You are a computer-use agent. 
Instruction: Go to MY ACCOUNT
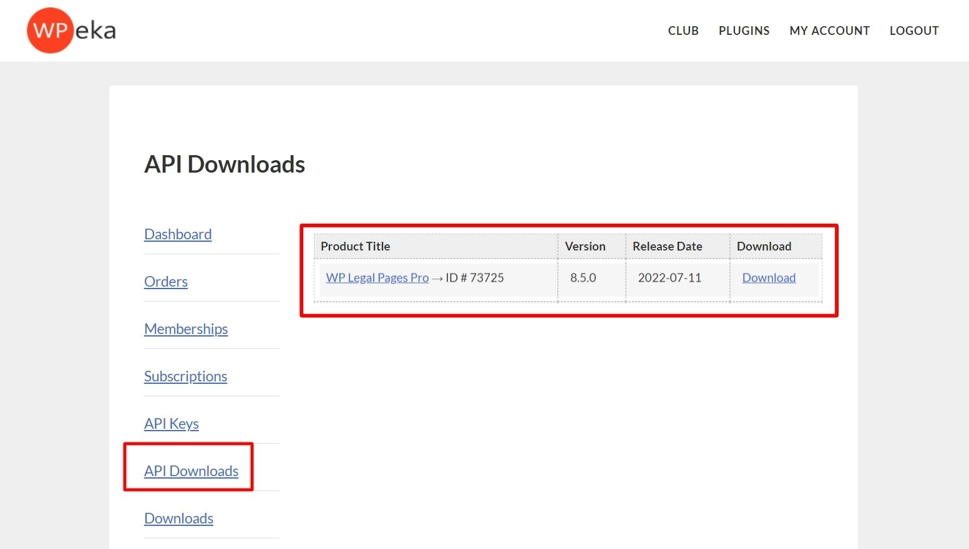pyautogui.click(x=829, y=30)
